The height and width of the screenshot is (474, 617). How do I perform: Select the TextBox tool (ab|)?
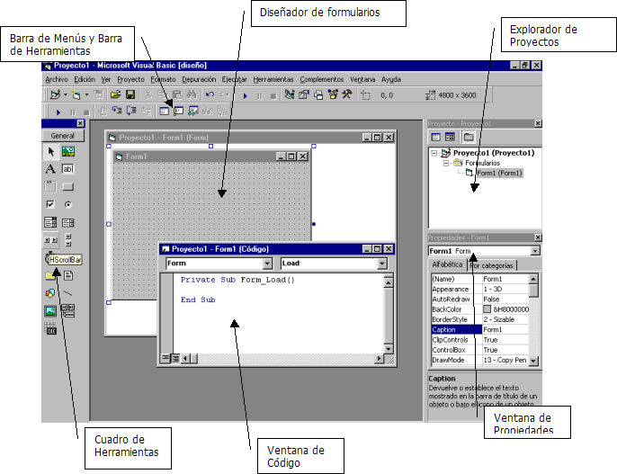[x=68, y=169]
